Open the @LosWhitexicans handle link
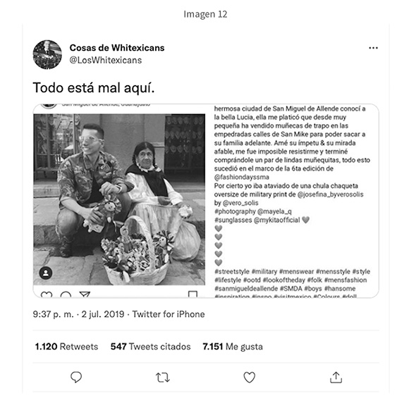 (x=106, y=60)
